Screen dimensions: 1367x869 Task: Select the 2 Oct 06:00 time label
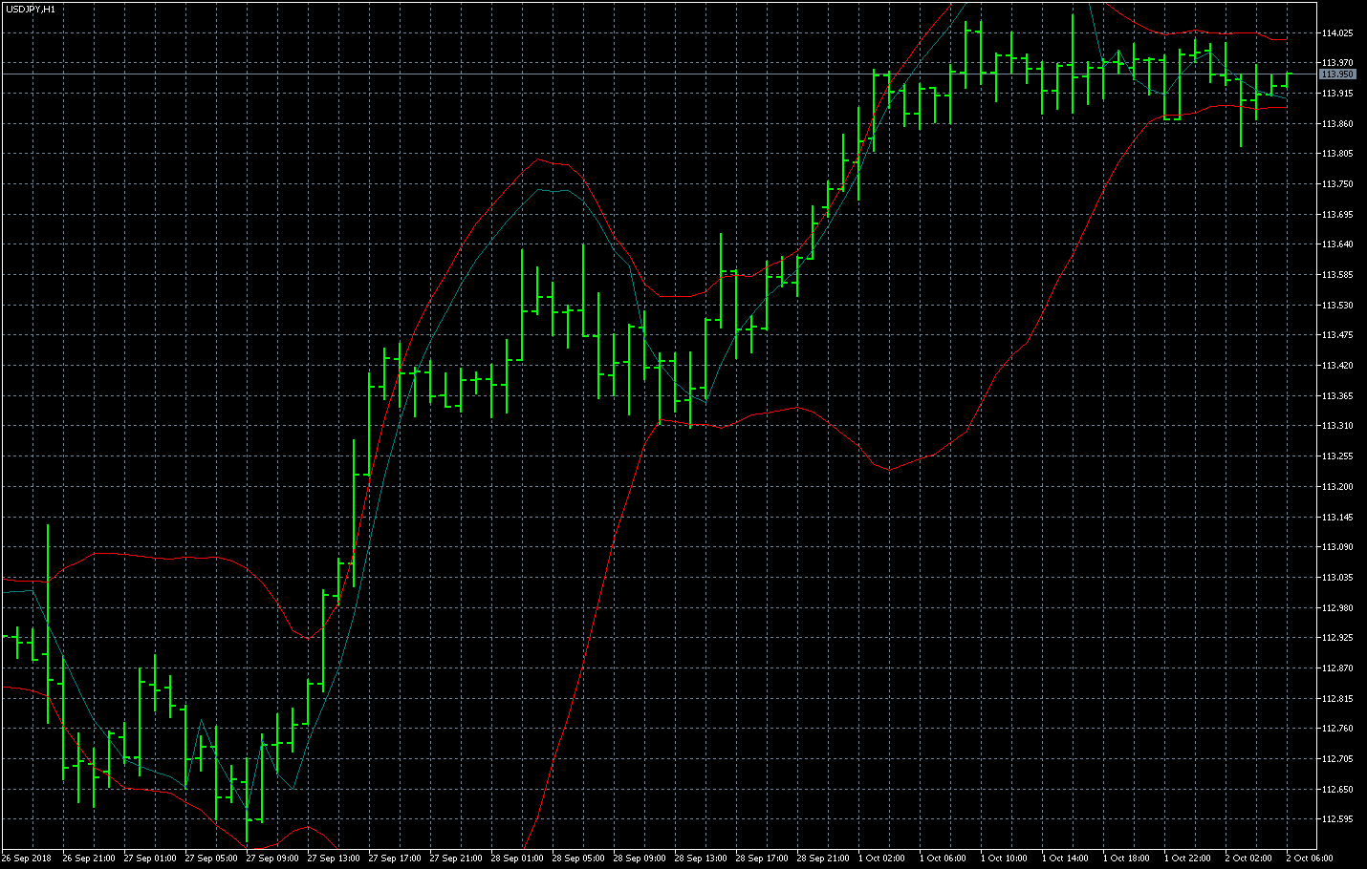pos(1310,858)
